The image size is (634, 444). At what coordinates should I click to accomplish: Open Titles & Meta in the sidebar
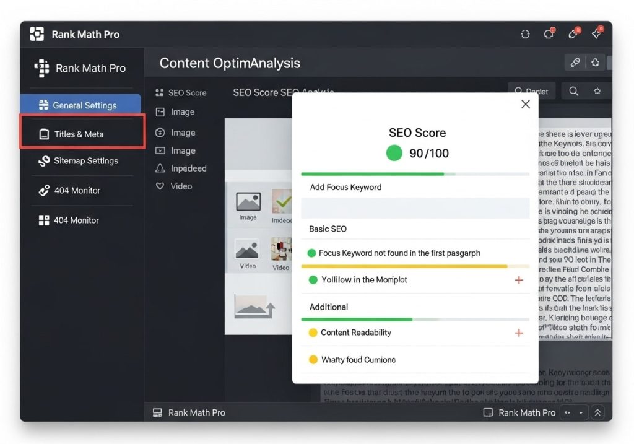tap(82, 132)
